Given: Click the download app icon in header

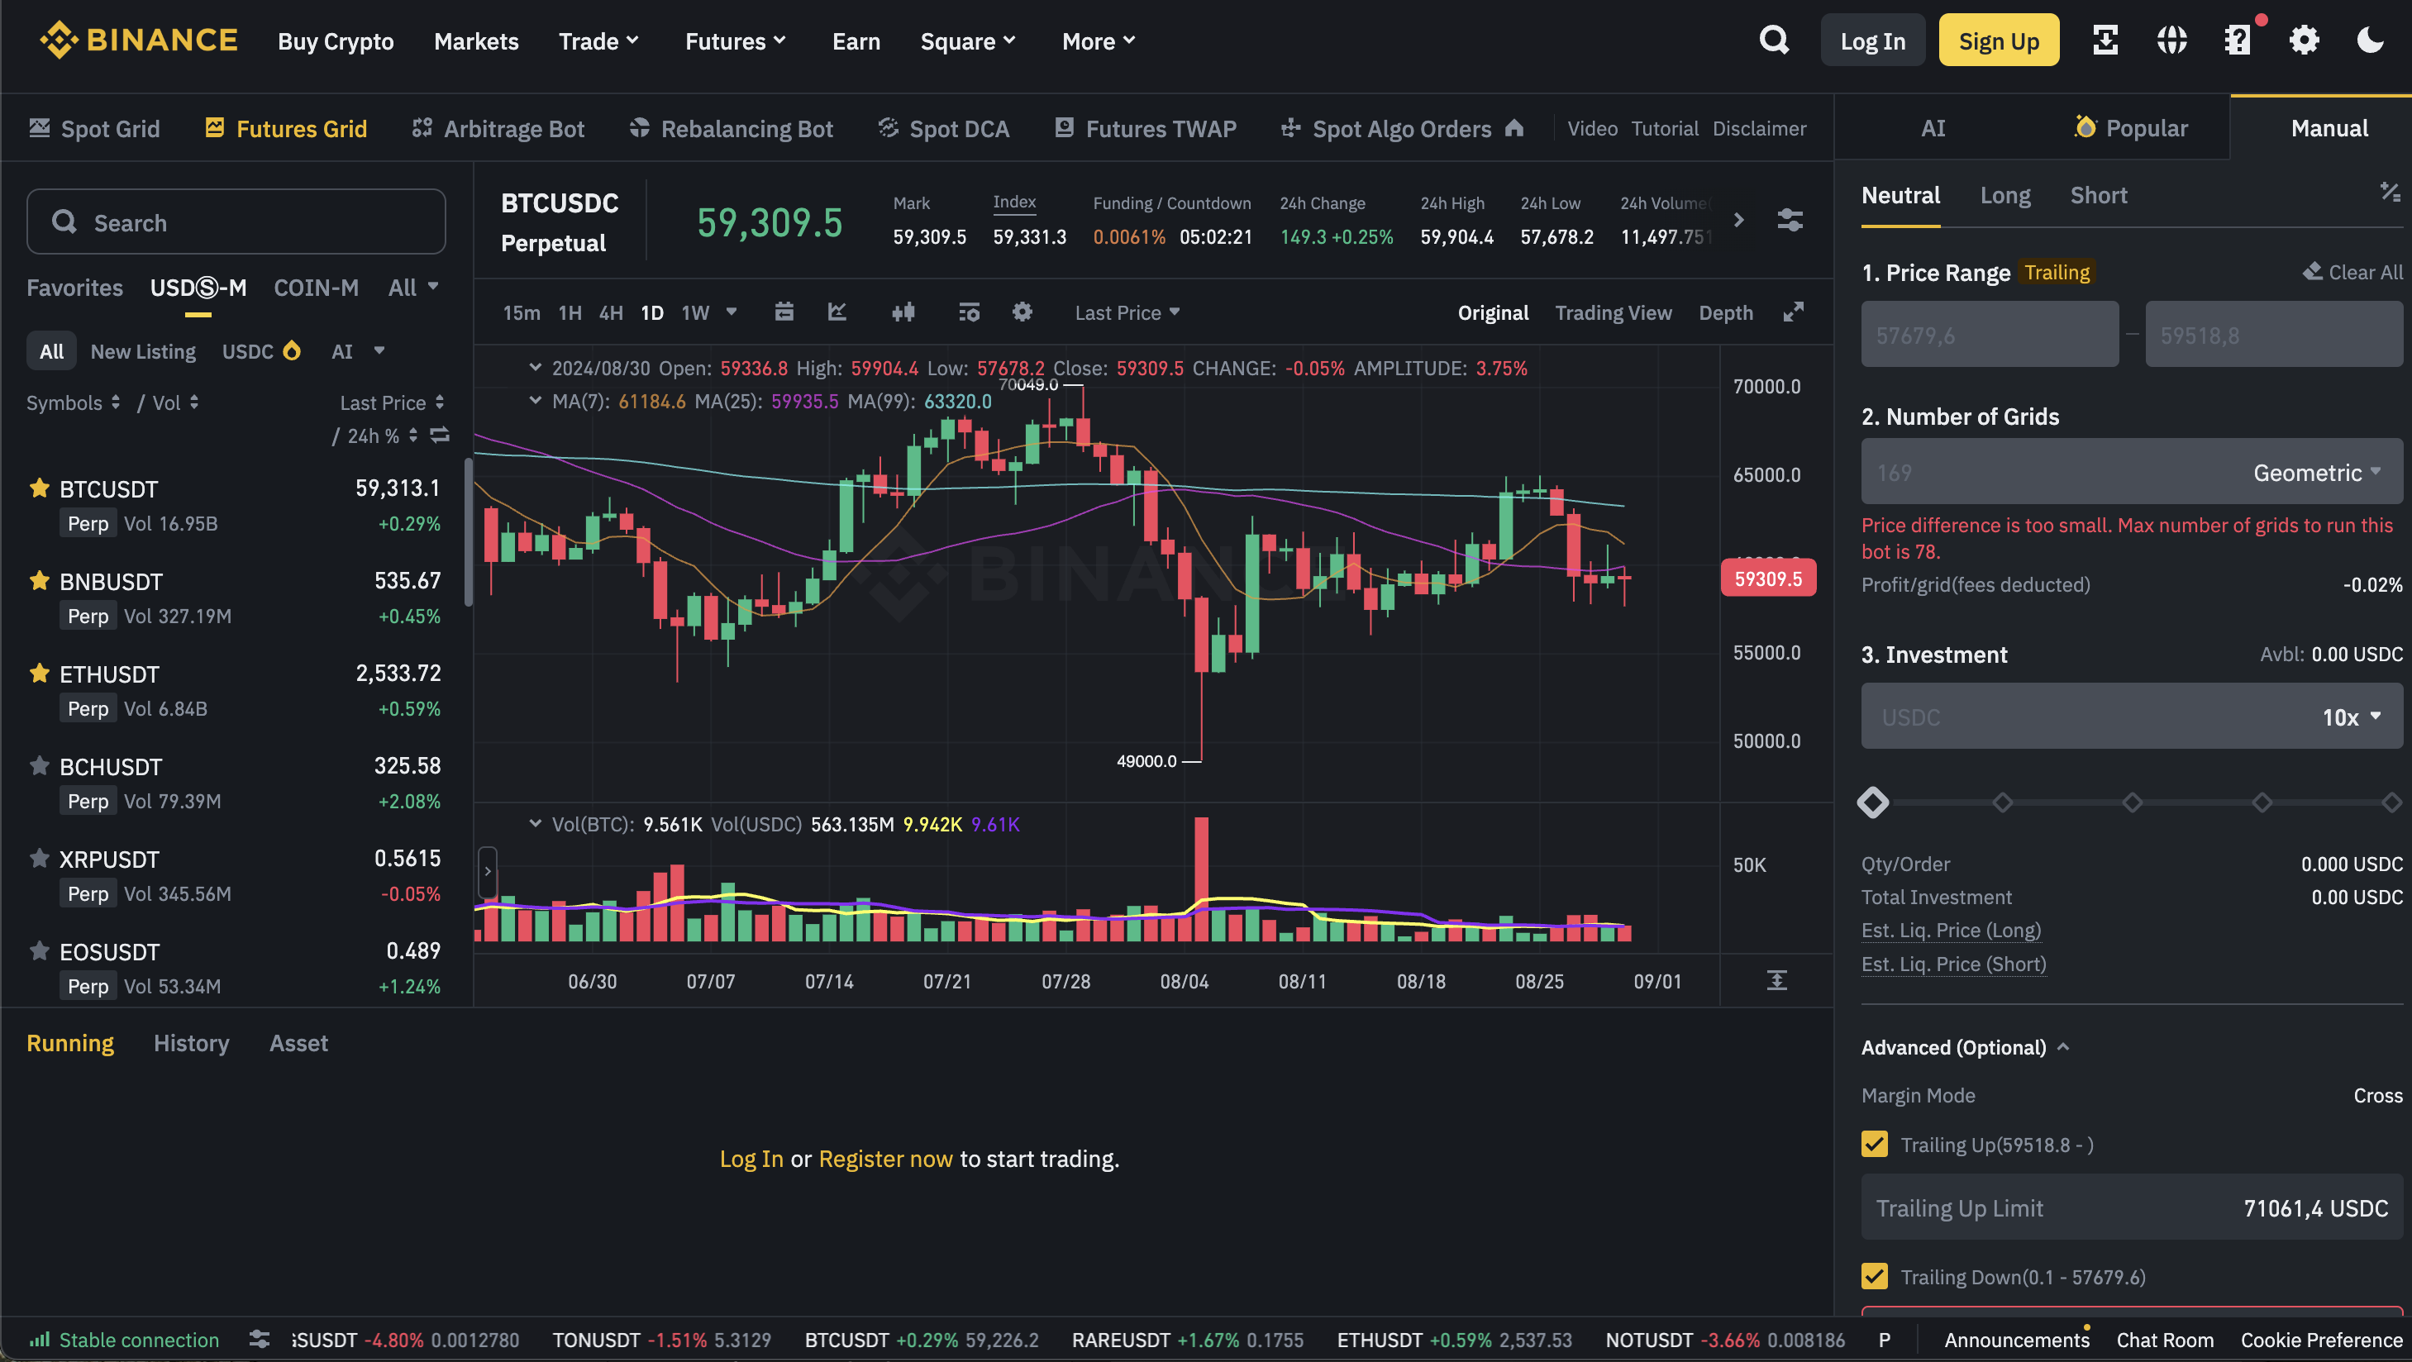Looking at the screenshot, I should click(x=2105, y=40).
